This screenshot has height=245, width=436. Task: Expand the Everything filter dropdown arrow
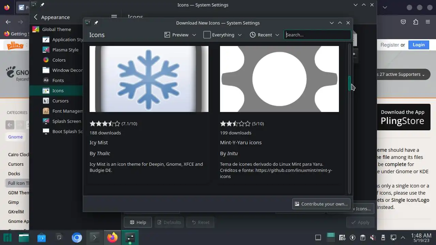click(240, 35)
